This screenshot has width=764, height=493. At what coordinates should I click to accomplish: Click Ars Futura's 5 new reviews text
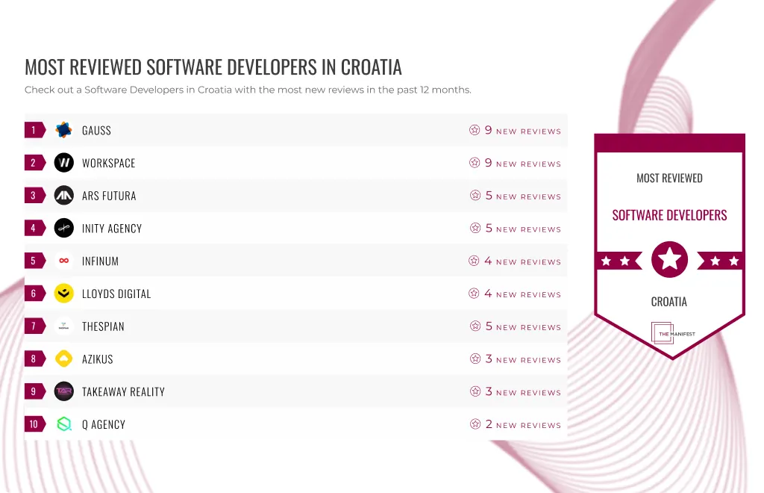523,196
